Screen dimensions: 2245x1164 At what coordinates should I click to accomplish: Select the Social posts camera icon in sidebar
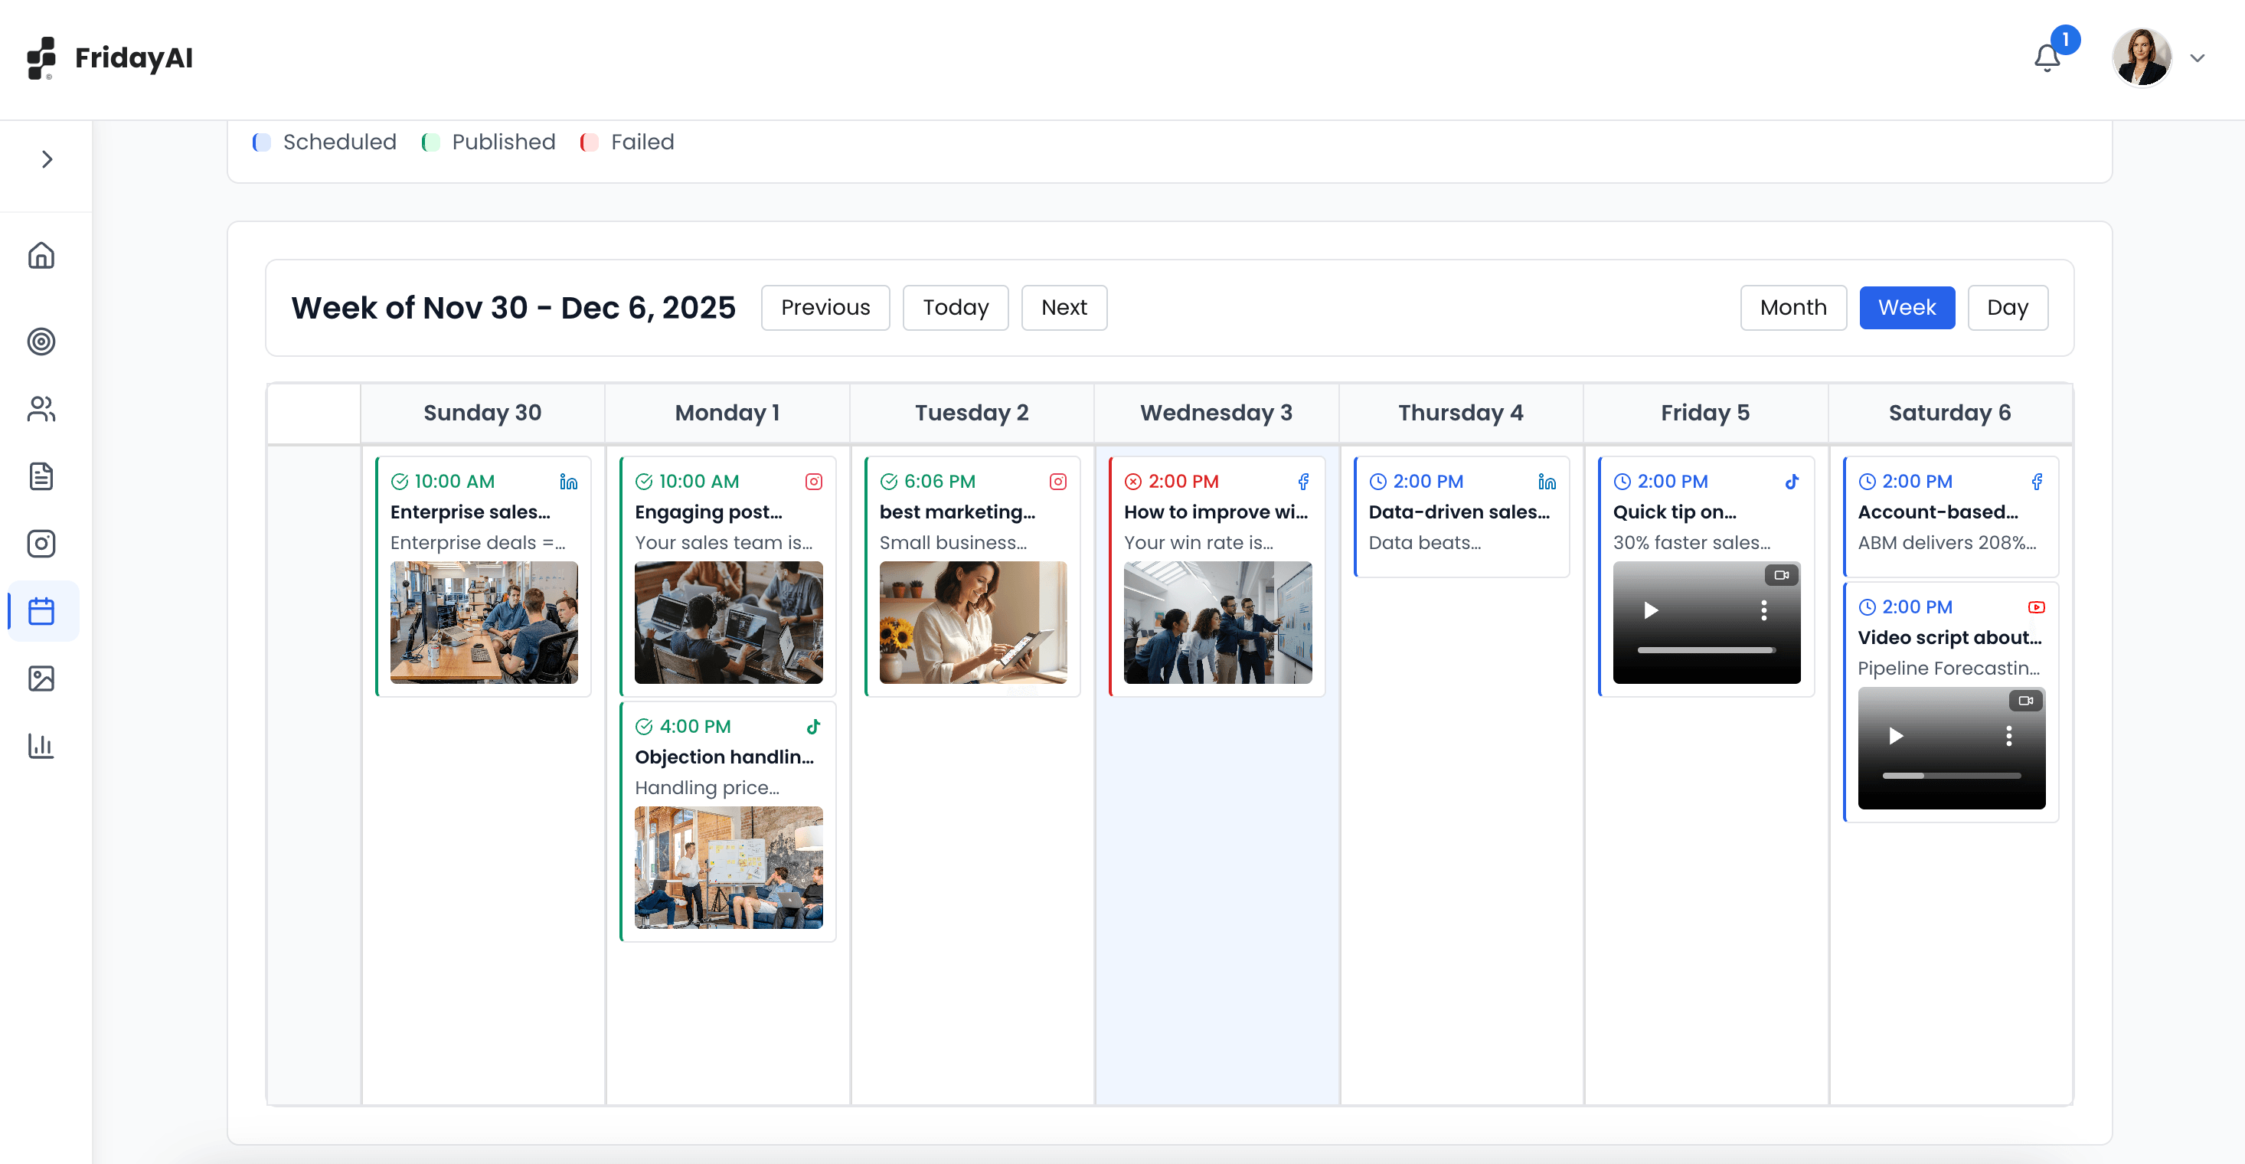tap(42, 543)
